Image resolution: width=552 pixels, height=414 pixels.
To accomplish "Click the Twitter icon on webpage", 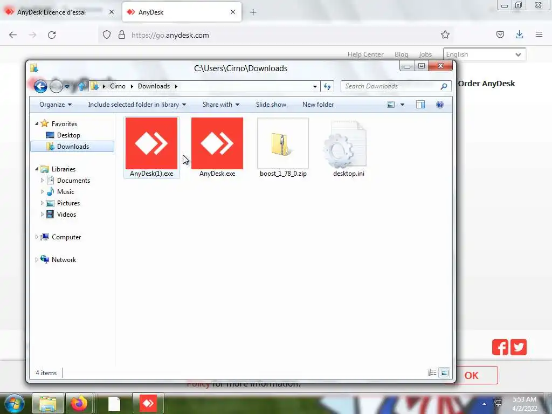I will coord(519,347).
